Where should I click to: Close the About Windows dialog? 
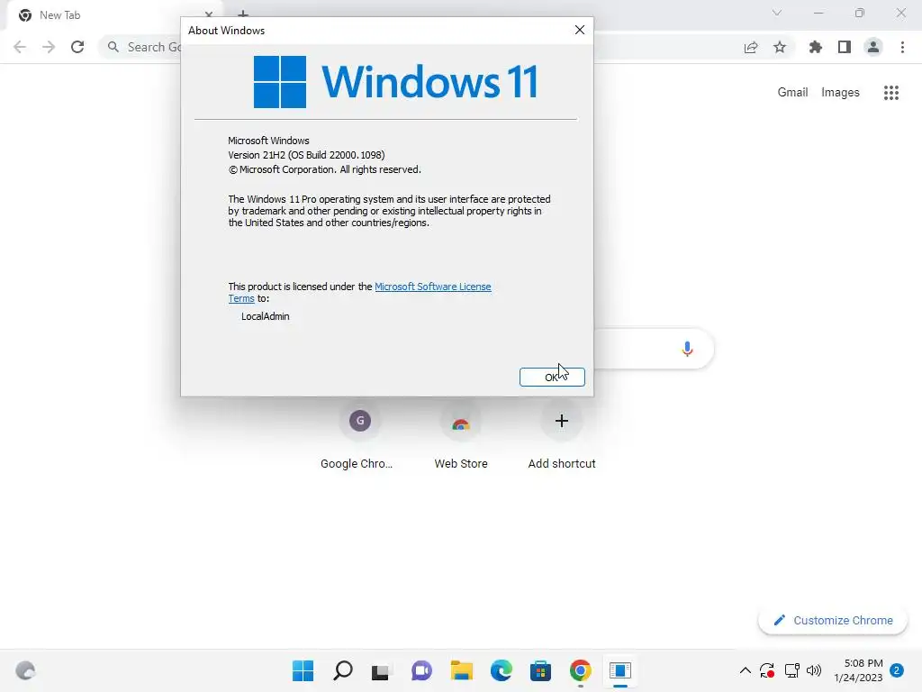click(579, 30)
